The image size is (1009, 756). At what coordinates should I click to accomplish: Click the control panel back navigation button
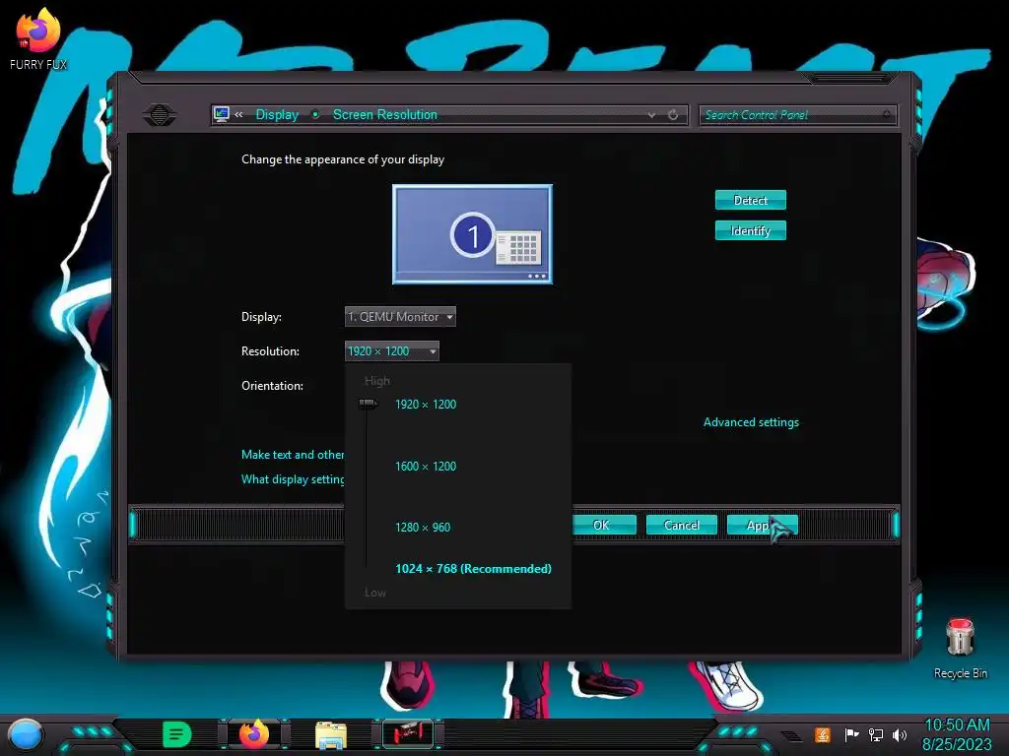coord(160,114)
